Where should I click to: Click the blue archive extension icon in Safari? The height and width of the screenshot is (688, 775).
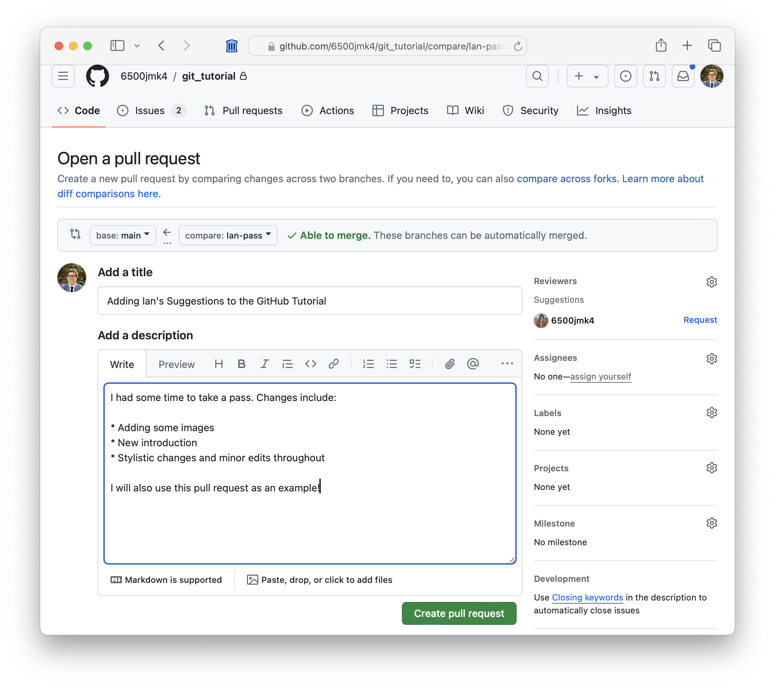click(x=232, y=46)
